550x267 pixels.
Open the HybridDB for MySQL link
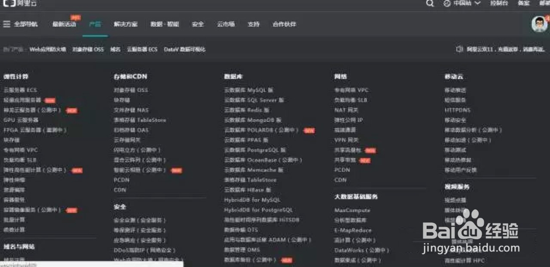pos(252,200)
